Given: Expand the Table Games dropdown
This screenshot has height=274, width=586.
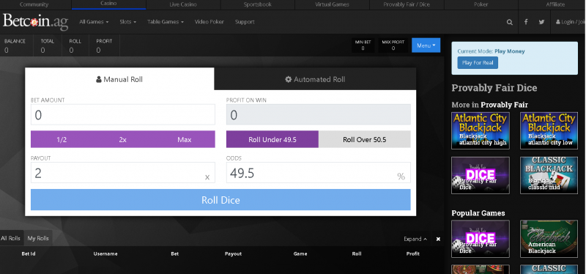Looking at the screenshot, I should coord(166,22).
